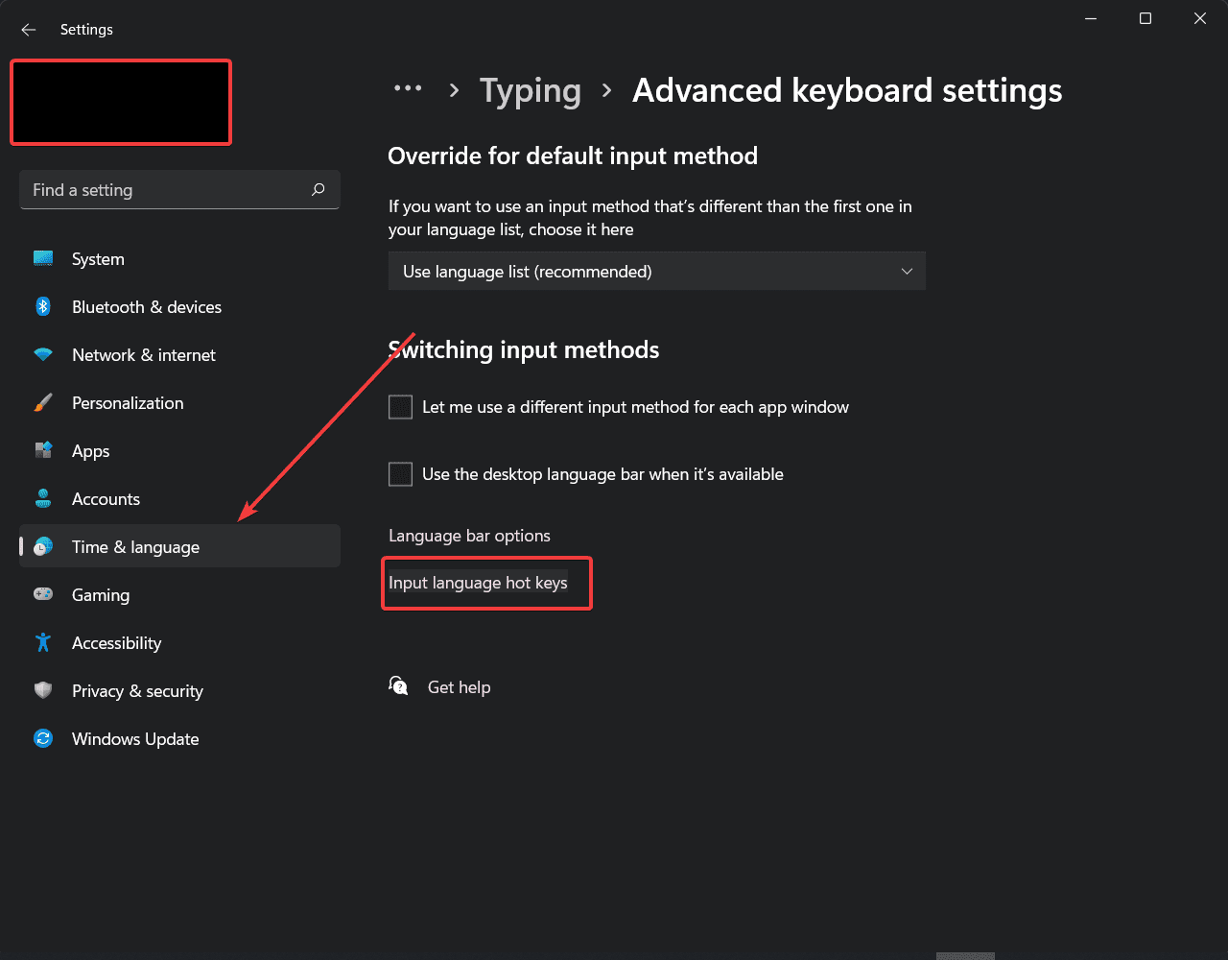This screenshot has height=960, width=1228.
Task: Open Apps settings
Action: pos(90,450)
